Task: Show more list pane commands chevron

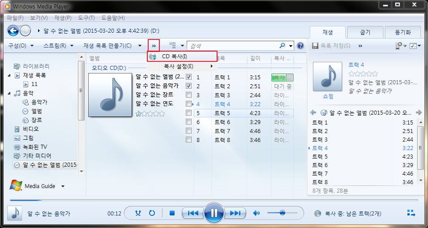Action: click(360, 46)
